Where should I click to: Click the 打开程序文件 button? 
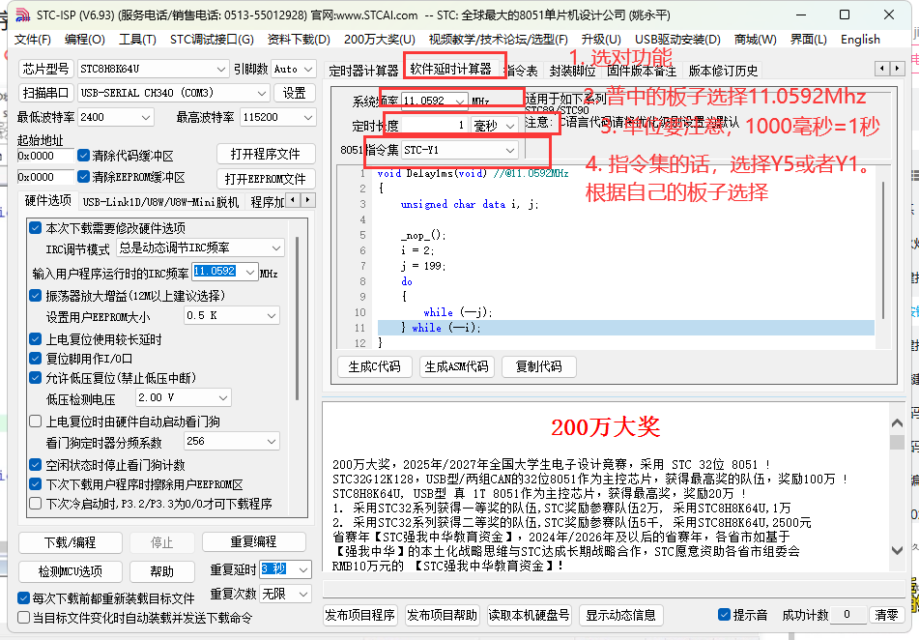[x=266, y=155]
